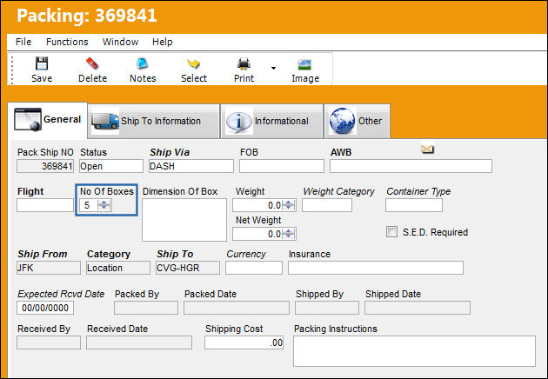Click the Packed Date field
The height and width of the screenshot is (379, 548).
coord(237,308)
